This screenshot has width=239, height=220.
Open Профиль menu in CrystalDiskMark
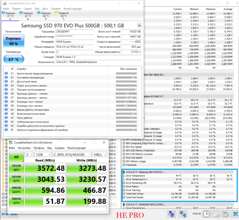pos(39,148)
